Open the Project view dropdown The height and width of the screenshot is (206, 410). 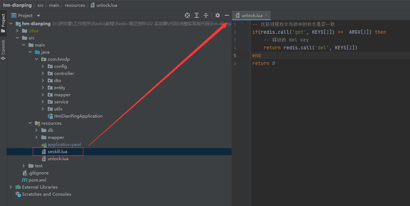[38, 16]
